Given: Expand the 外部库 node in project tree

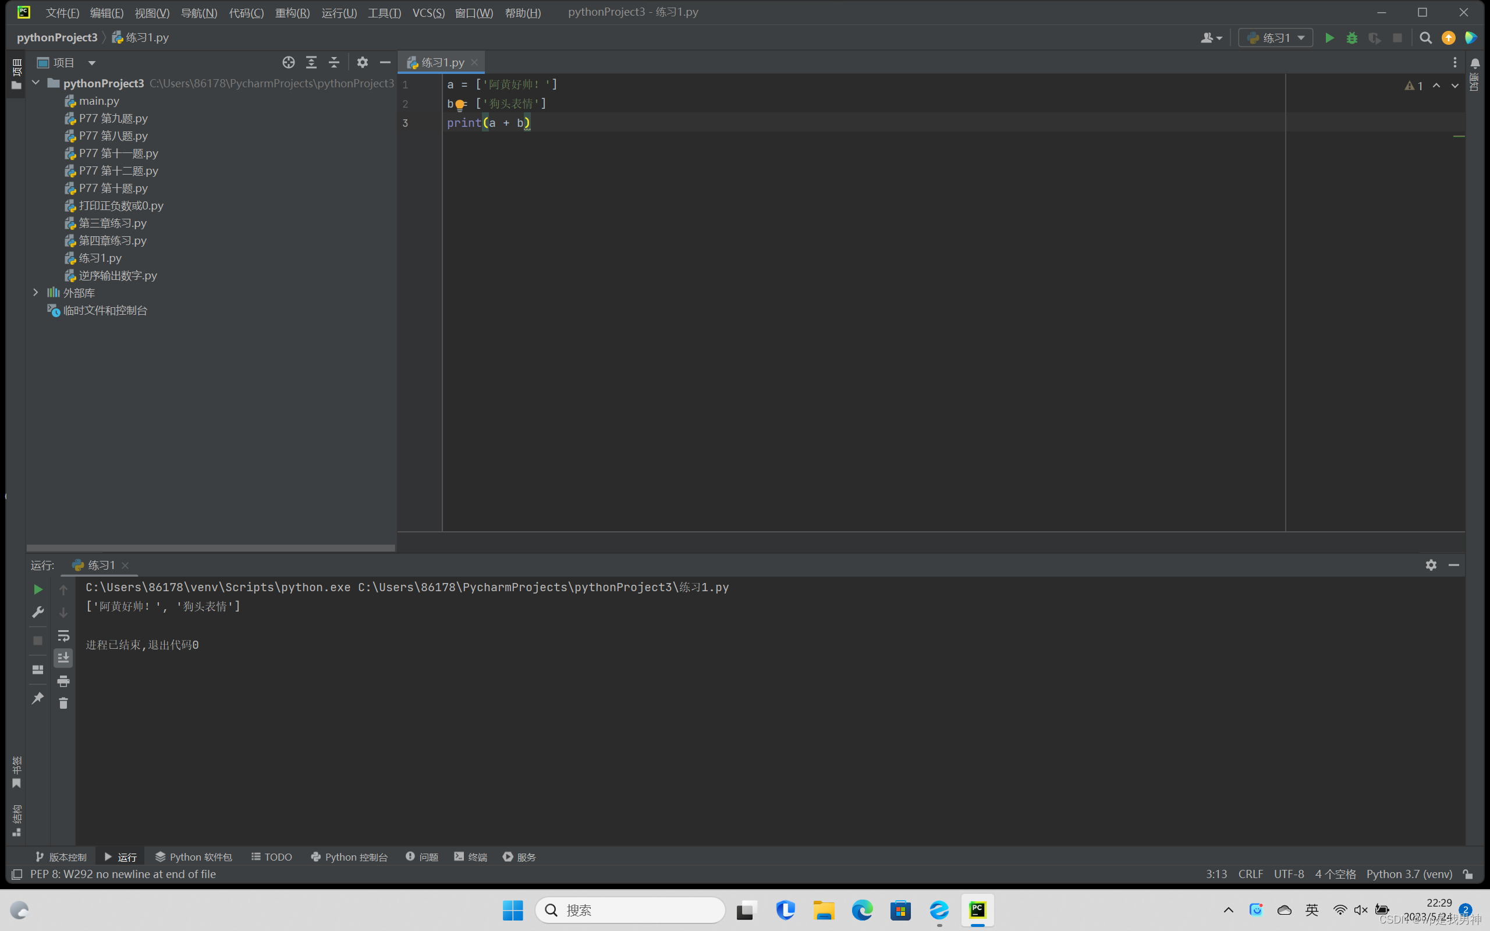Looking at the screenshot, I should pyautogui.click(x=36, y=293).
